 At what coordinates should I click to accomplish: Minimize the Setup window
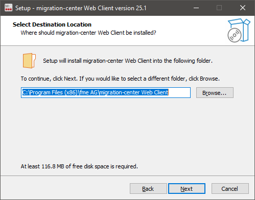tap(196, 8)
